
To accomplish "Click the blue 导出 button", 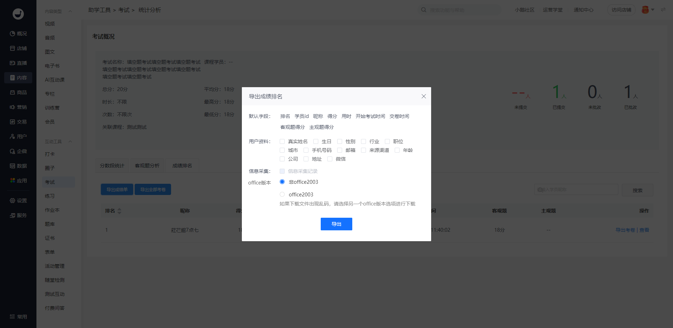I will (x=336, y=224).
